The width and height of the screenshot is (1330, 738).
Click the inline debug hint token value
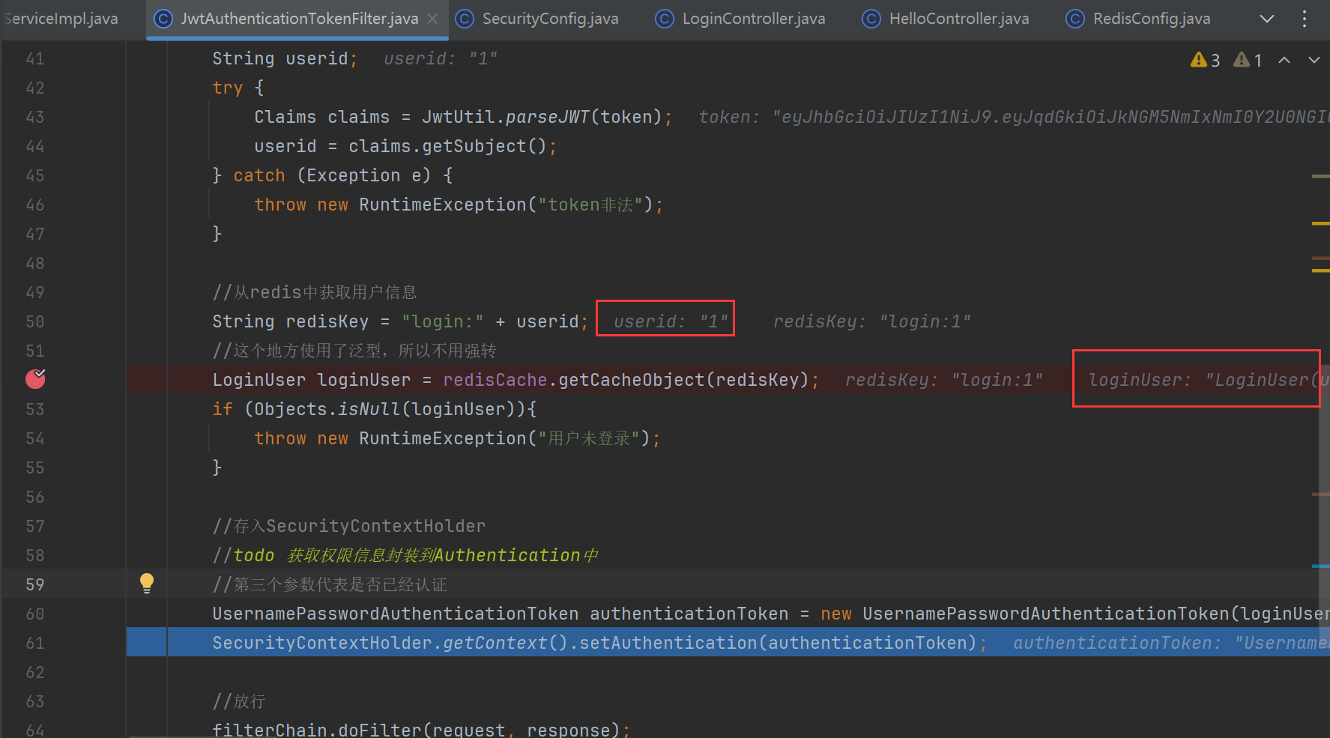1014,117
